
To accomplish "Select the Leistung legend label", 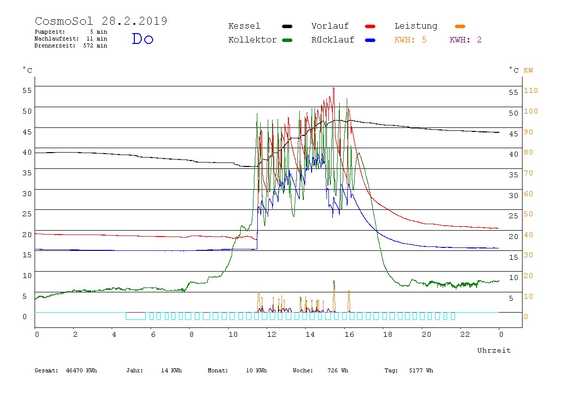I will 416,26.
